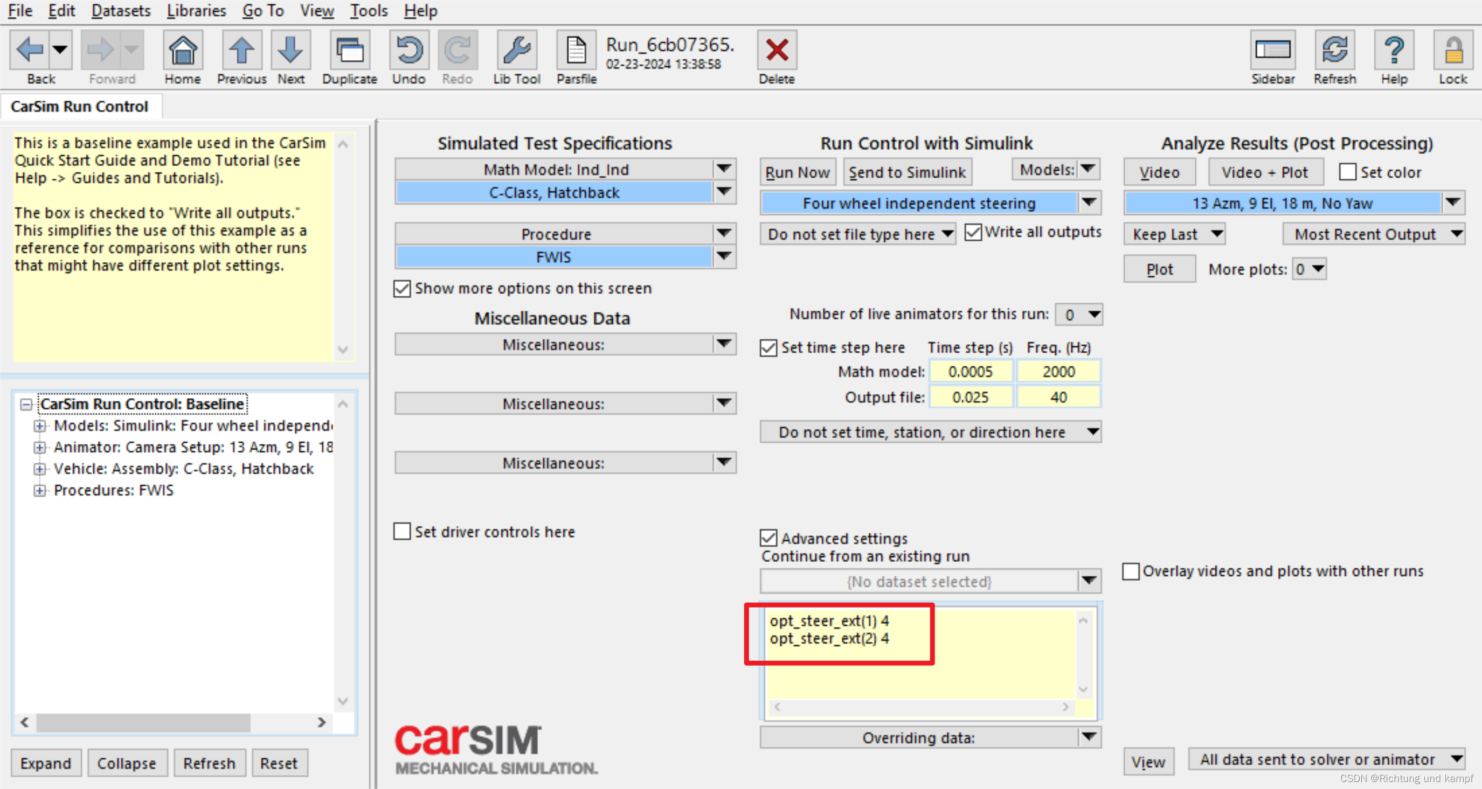Click the Undo toolbar icon

408,51
